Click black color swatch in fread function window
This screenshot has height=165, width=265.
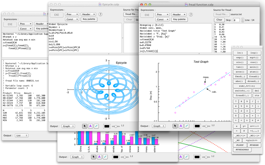click(x=197, y=126)
